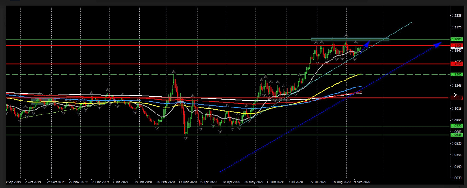467x188 pixels.
Task: Click the small blue arrowhead near recent candles
Action: pyautogui.click(x=367, y=44)
